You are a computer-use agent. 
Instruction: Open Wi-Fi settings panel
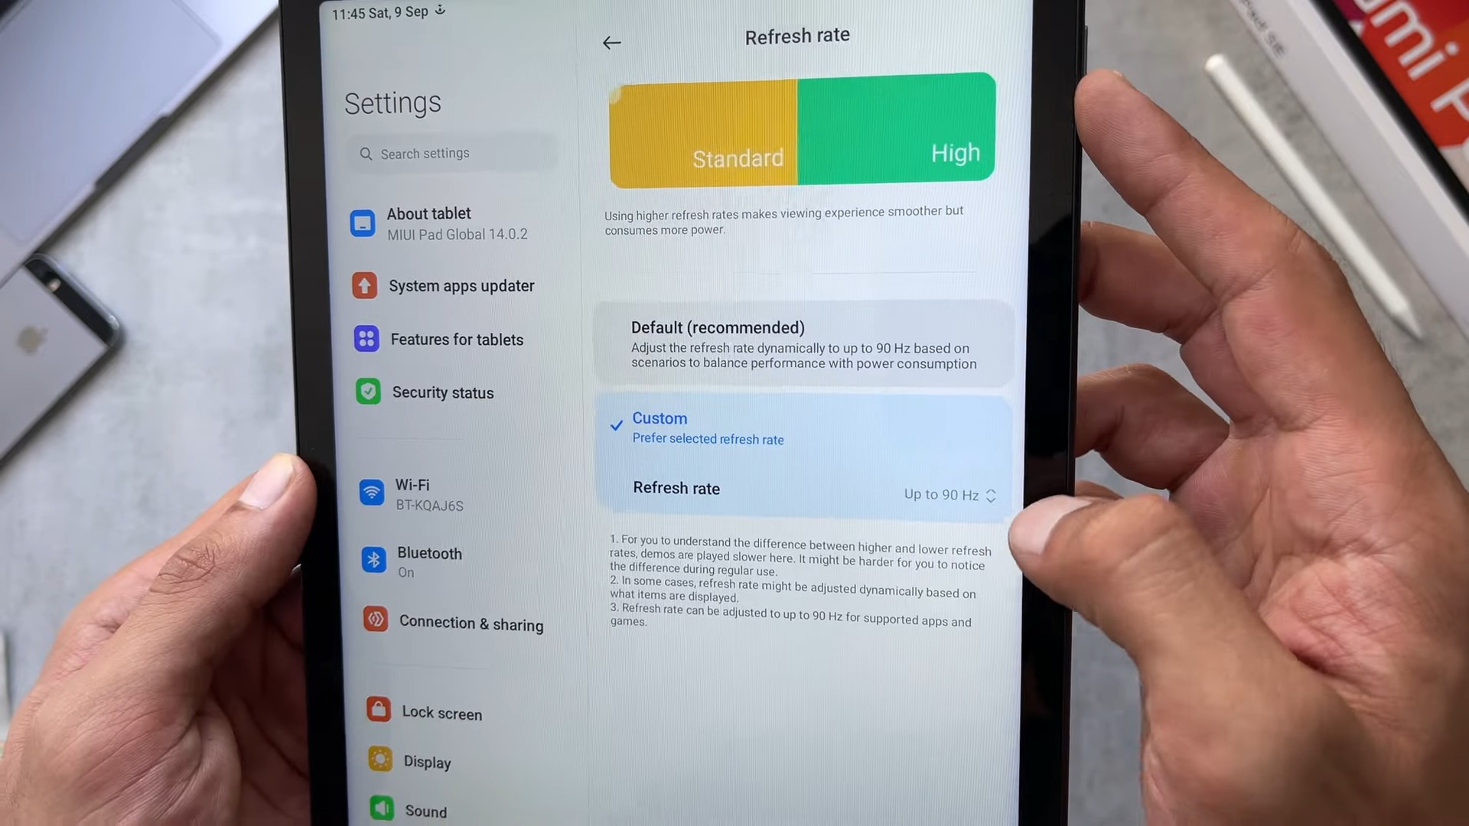(412, 493)
